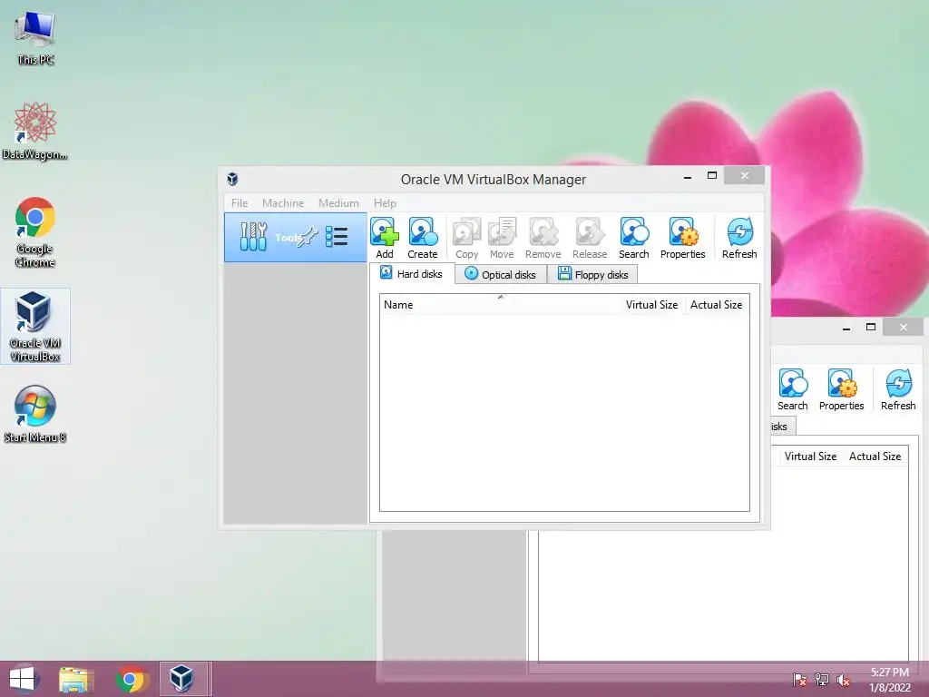
Task: Select the This PC desktop icon
Action: pyautogui.click(x=35, y=38)
